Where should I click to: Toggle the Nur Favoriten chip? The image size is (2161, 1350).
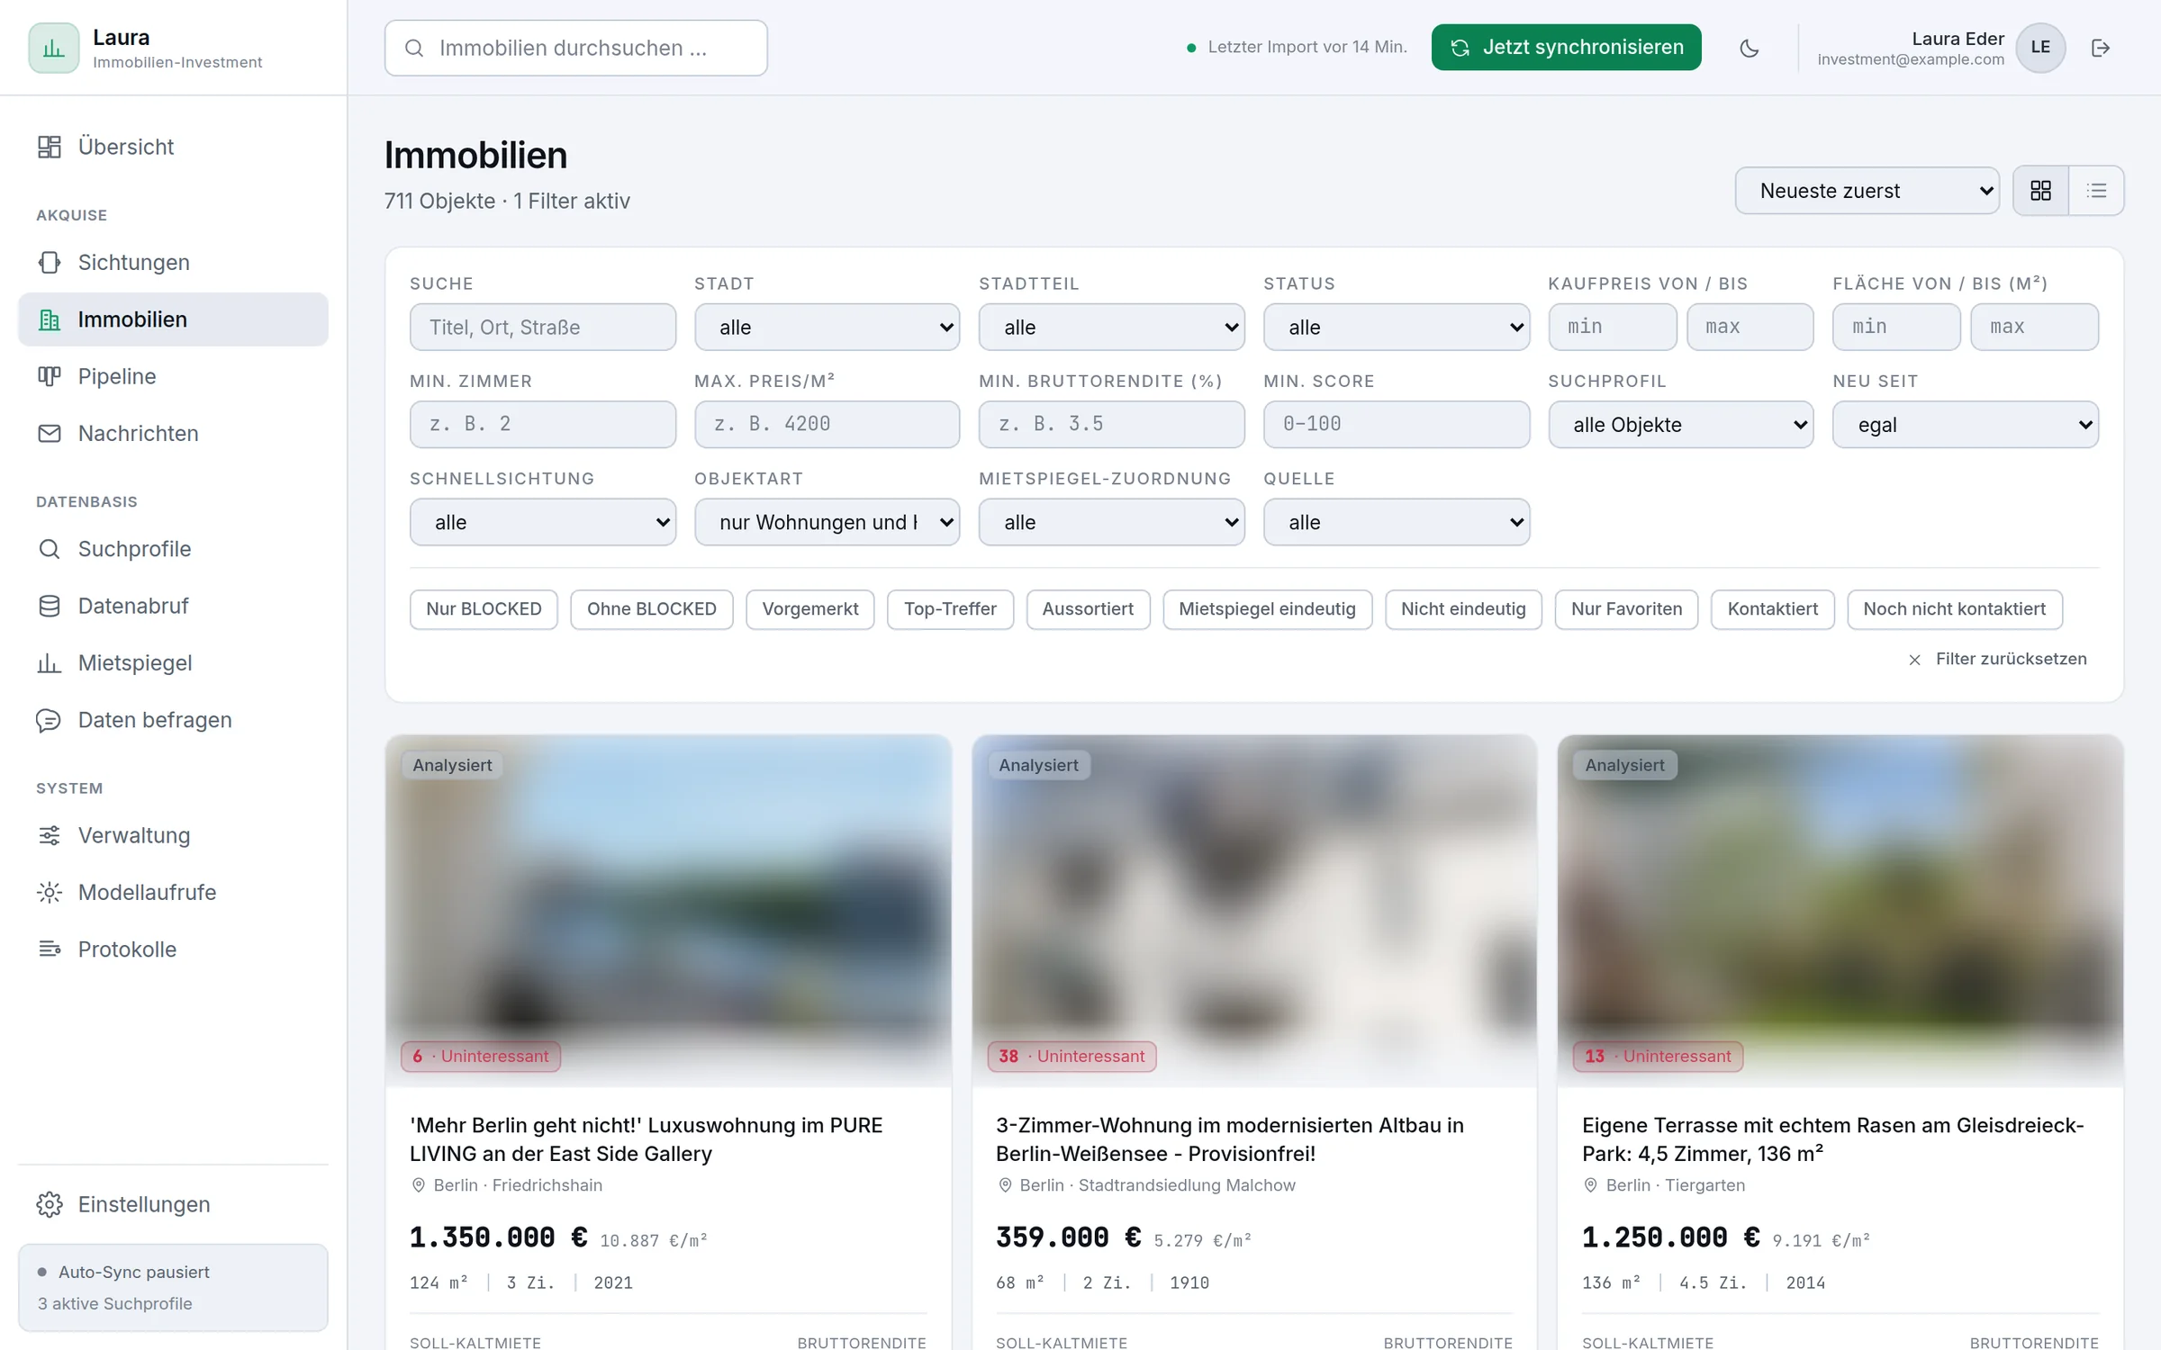point(1626,609)
